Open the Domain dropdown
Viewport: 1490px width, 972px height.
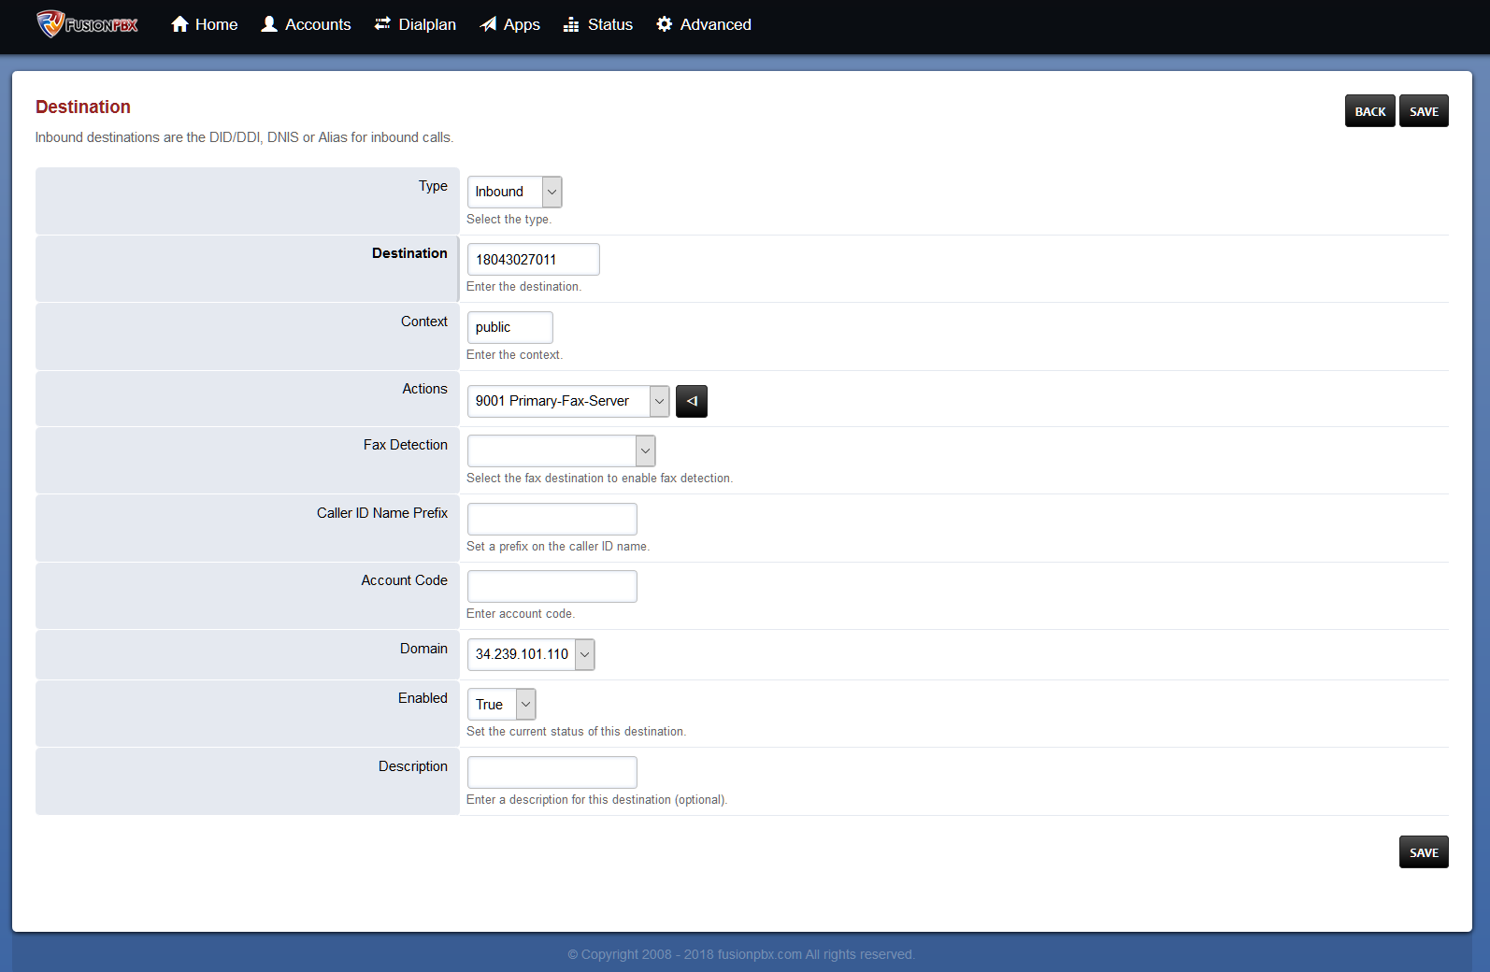[530, 654]
